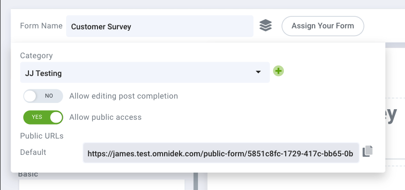Copy the default public URL

tap(367, 152)
